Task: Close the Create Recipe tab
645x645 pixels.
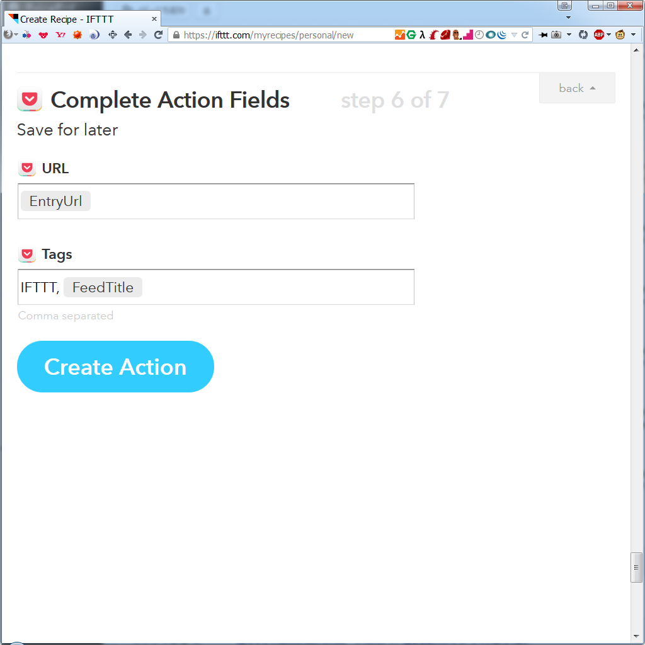Action: (154, 19)
